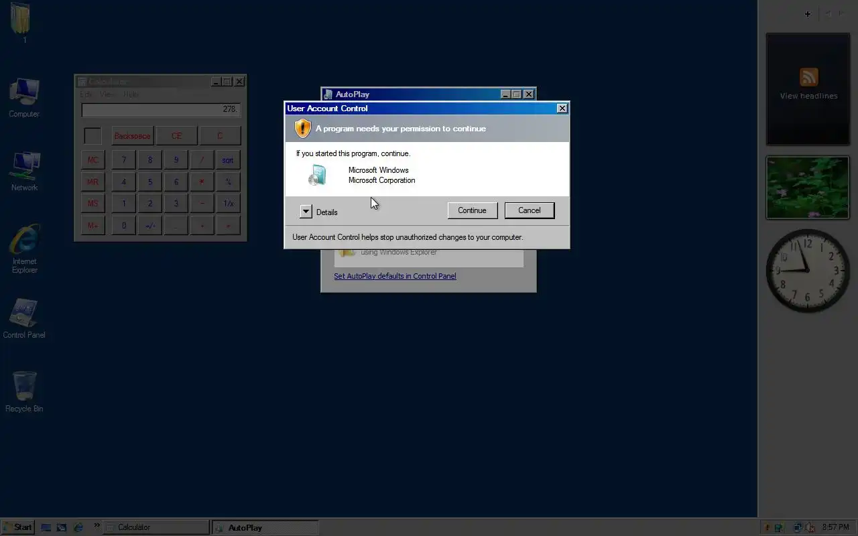Expand Details in the UAC dialog
The height and width of the screenshot is (536, 858).
point(306,212)
